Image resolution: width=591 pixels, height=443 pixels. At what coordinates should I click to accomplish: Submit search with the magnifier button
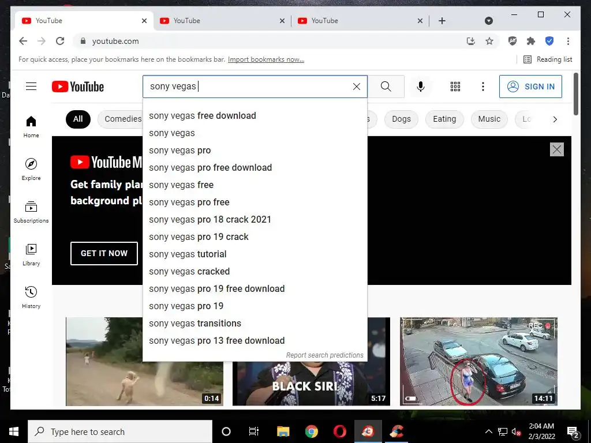386,87
